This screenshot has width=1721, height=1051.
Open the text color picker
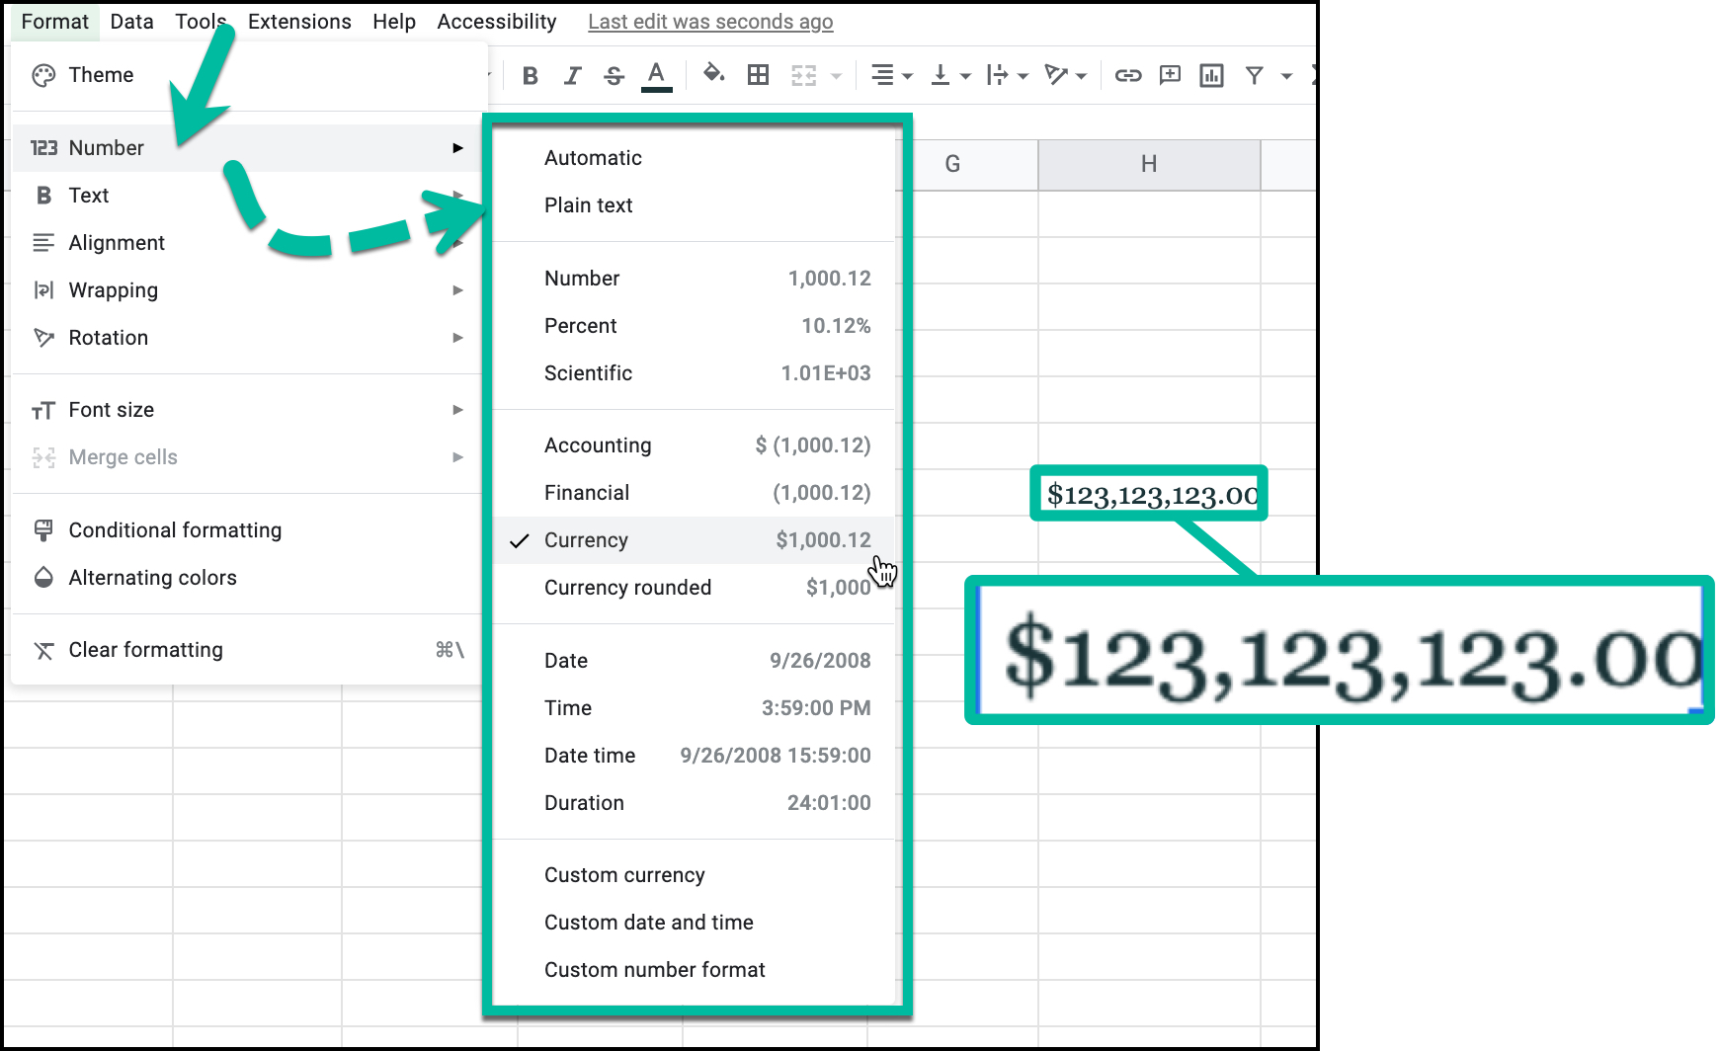pyautogui.click(x=655, y=74)
